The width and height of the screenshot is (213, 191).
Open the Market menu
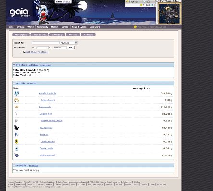(55, 27)
